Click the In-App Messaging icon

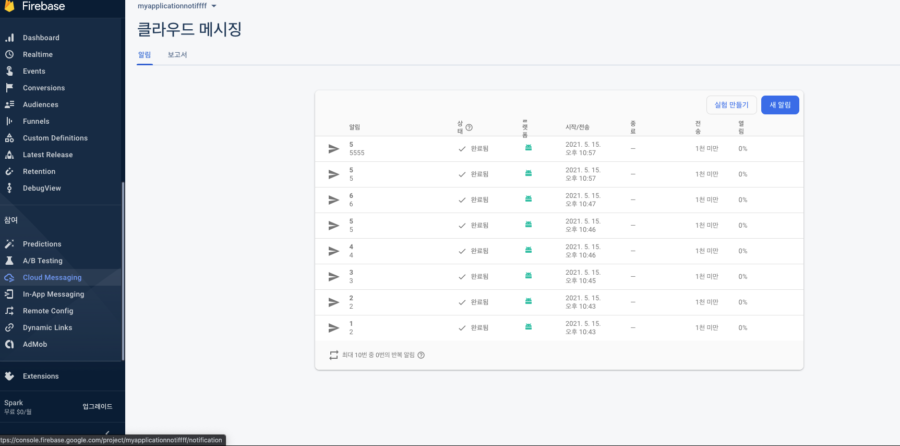[x=9, y=294]
